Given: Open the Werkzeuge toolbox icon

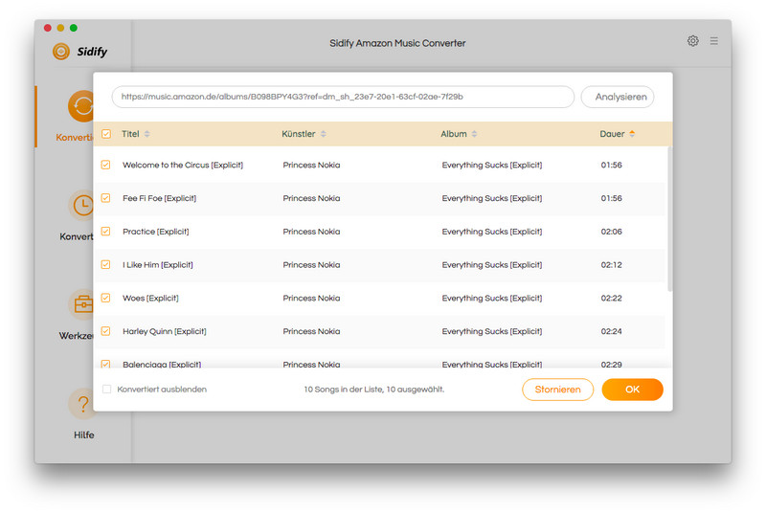Looking at the screenshot, I should click(x=81, y=304).
